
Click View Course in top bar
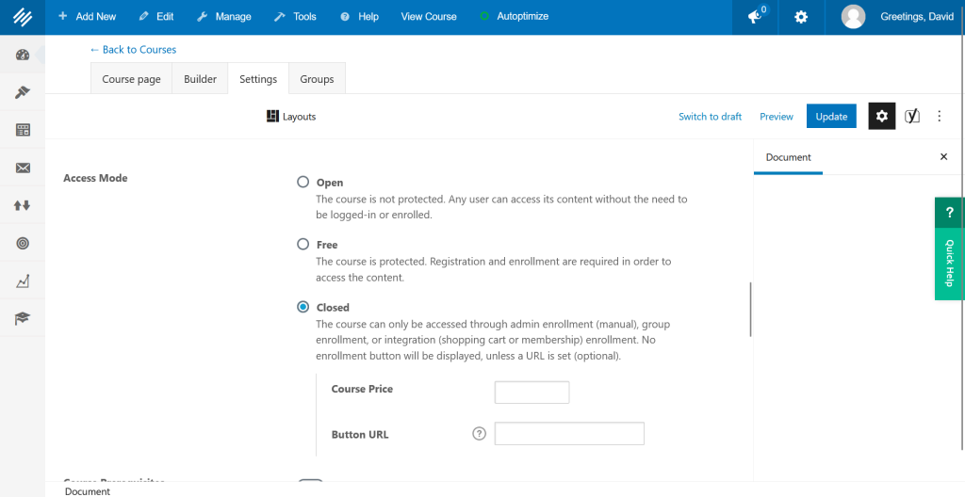[429, 17]
